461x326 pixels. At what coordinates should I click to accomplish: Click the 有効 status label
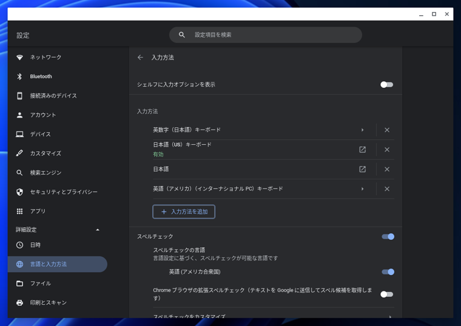click(158, 154)
